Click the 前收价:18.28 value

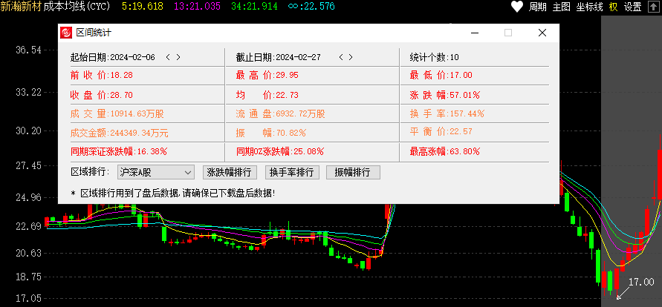(101, 76)
